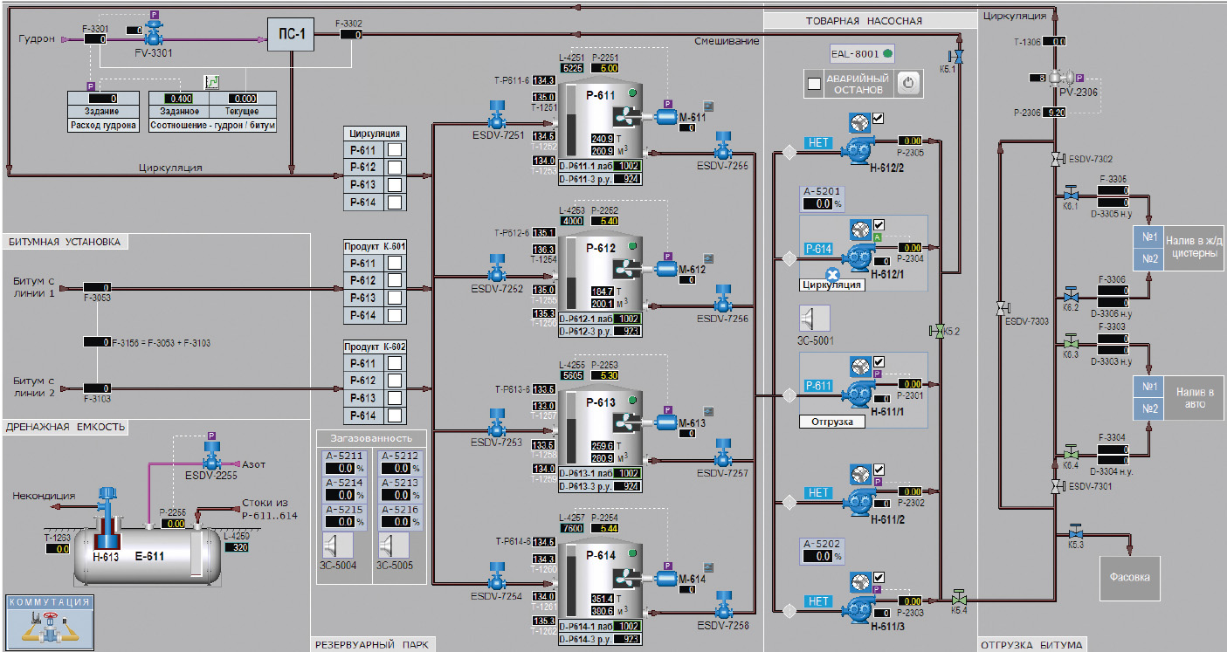Click the P-614 source label at H-612/1

pyautogui.click(x=818, y=249)
